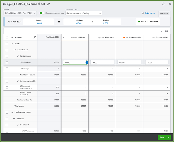Click the Take a tour link
Screen dimensions: 174x142
click(148, 13)
